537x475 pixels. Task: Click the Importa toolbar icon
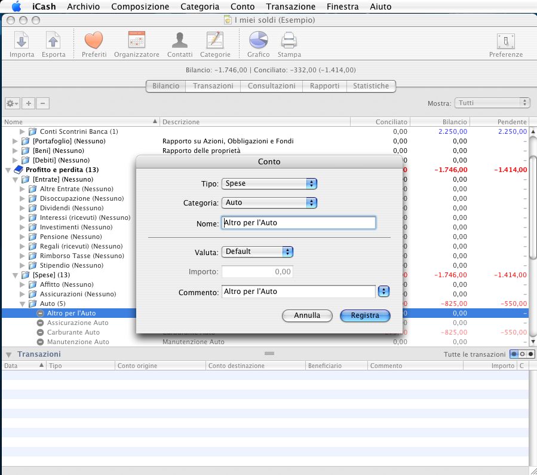point(22,41)
